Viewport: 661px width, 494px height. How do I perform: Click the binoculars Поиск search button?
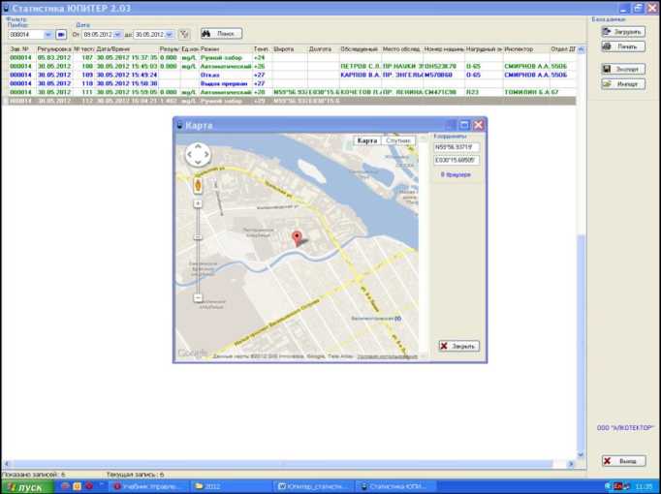pyautogui.click(x=221, y=34)
